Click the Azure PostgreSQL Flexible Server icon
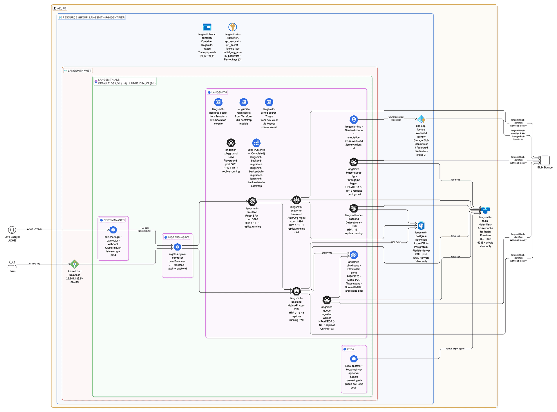Image resolution: width=557 pixels, height=412 pixels. [x=421, y=225]
